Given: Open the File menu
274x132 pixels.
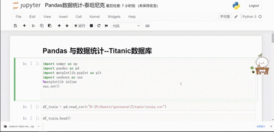Looking at the screenshot, I should pos(19,17).
